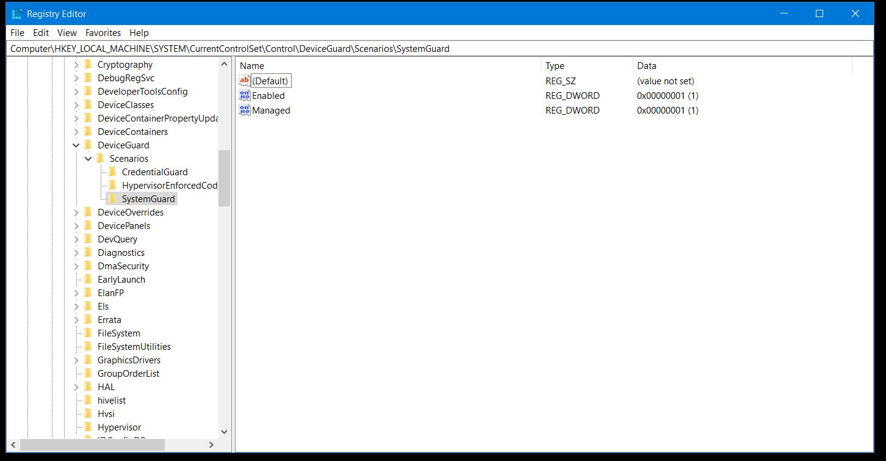Collapse the Scenarios key

pos(88,159)
